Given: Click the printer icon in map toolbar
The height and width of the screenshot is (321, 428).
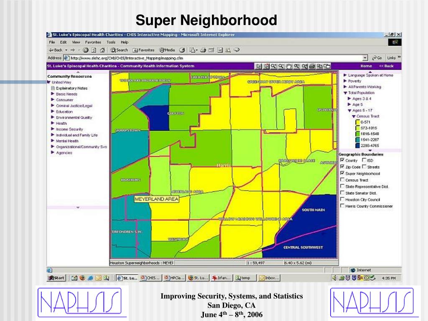Looking at the screenshot, I should [x=312, y=66].
